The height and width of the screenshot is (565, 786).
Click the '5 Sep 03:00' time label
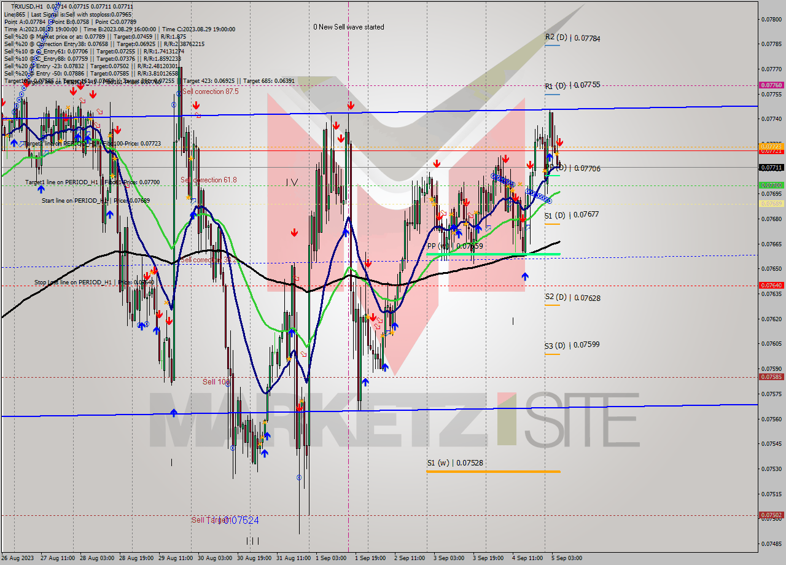coord(567,558)
